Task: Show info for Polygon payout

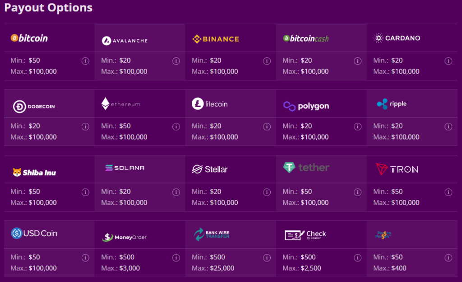Action: (358, 127)
